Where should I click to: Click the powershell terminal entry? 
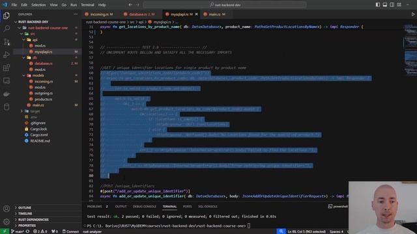338,207
